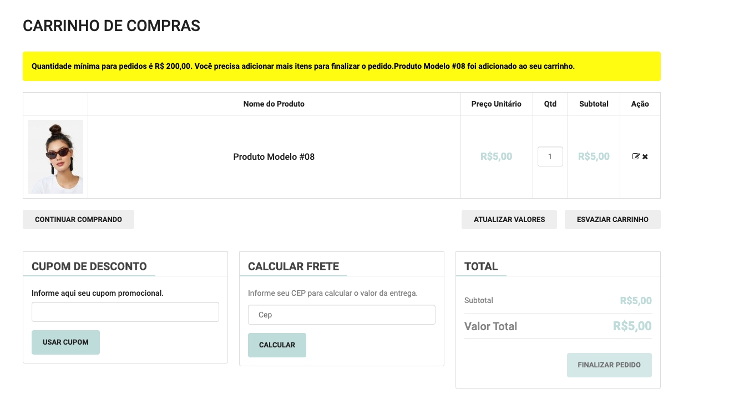Apply the coupon with Usar Cupom
Image resolution: width=729 pixels, height=409 pixels.
(65, 342)
